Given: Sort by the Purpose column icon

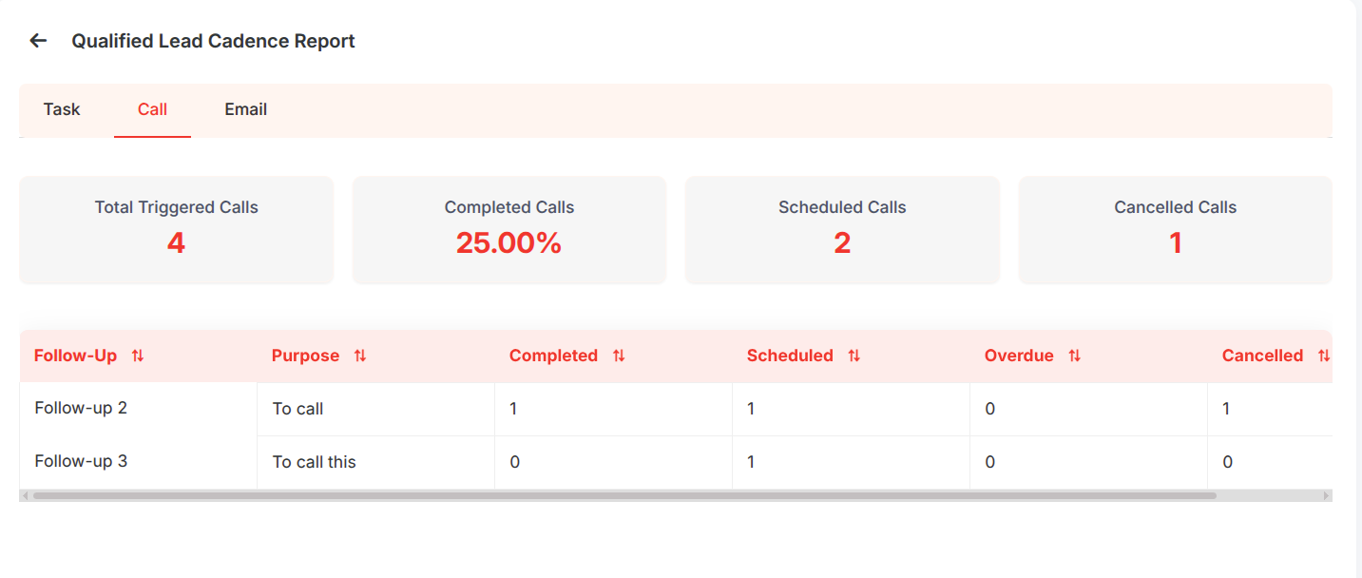Looking at the screenshot, I should 360,356.
